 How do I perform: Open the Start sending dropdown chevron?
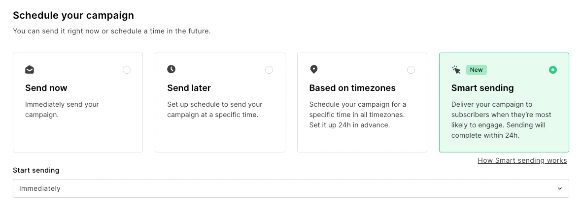click(559, 188)
